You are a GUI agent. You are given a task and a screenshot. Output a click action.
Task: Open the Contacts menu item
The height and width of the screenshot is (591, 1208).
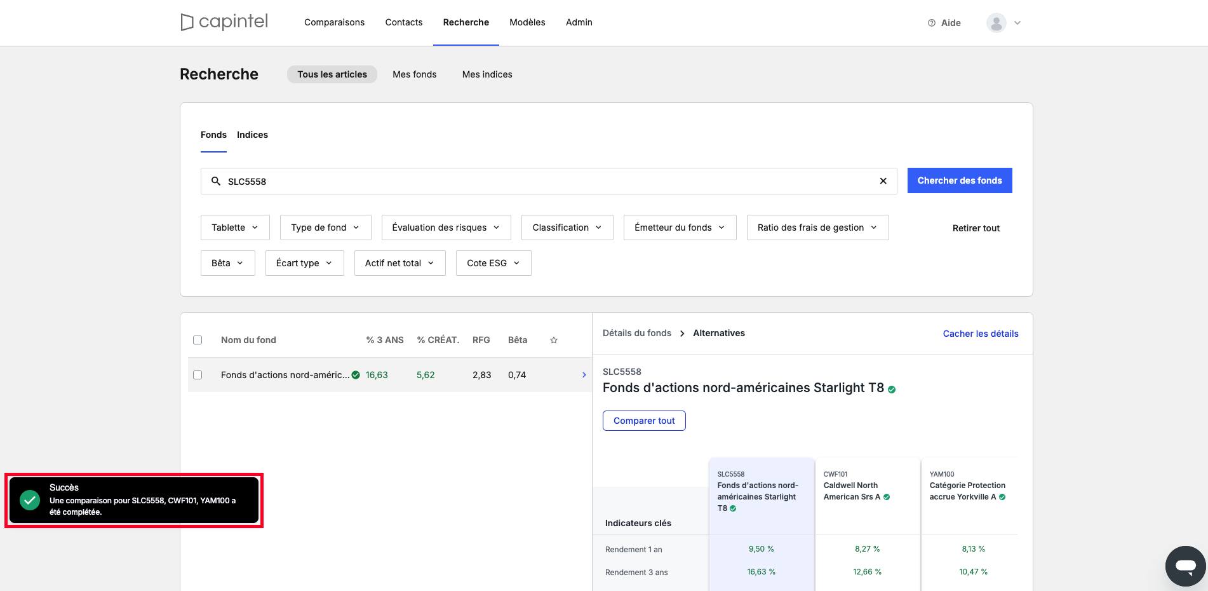click(x=404, y=22)
